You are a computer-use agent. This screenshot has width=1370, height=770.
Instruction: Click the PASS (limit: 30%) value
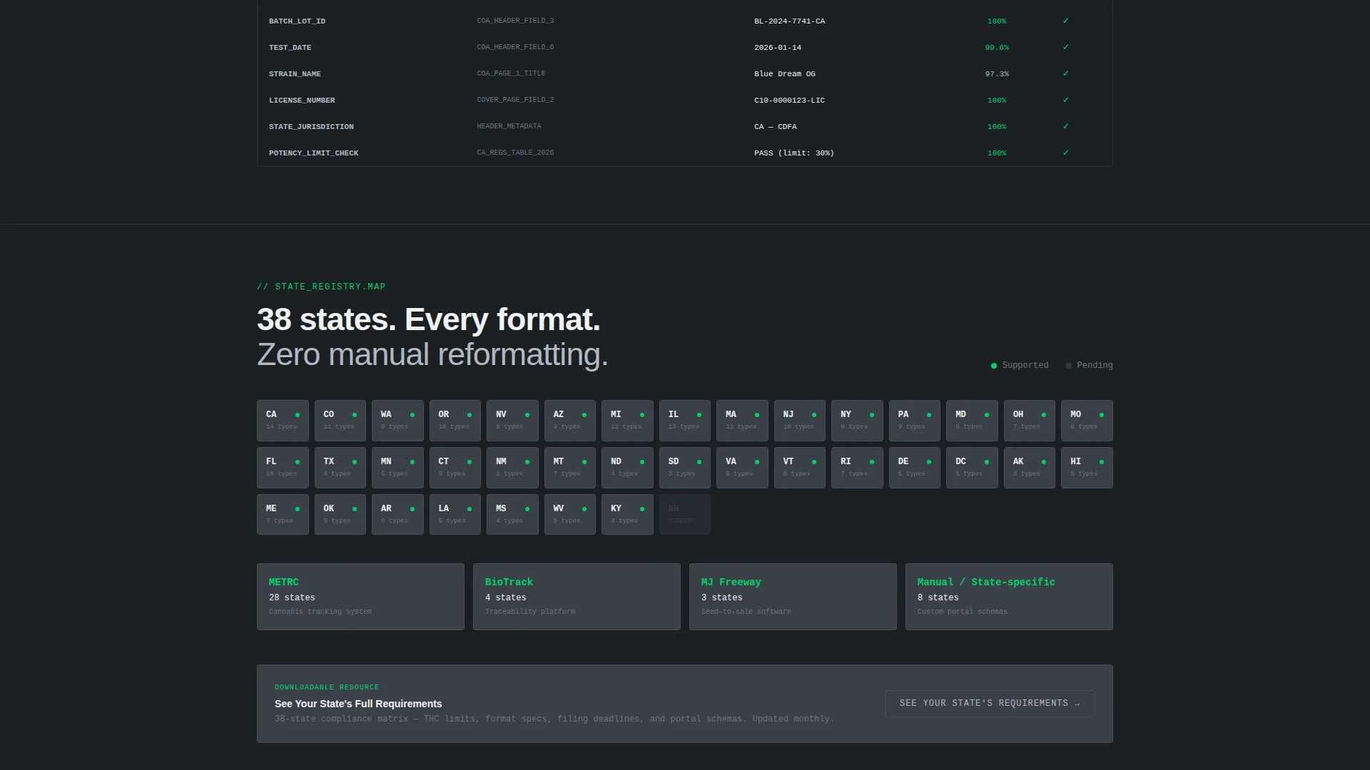click(x=794, y=153)
